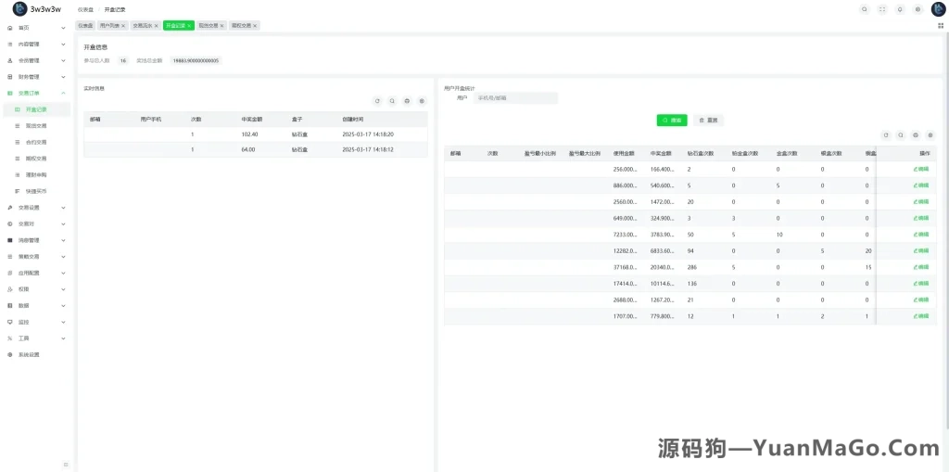Image resolution: width=949 pixels, height=472 pixels.
Task: Select 开盒记录 in the sidebar submenu
Action: click(36, 109)
